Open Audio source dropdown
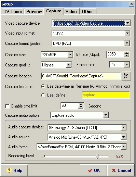The image size is (136, 177). (123, 137)
